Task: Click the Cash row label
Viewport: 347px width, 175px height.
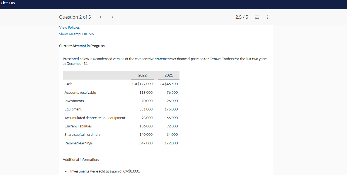Action: click(x=68, y=84)
